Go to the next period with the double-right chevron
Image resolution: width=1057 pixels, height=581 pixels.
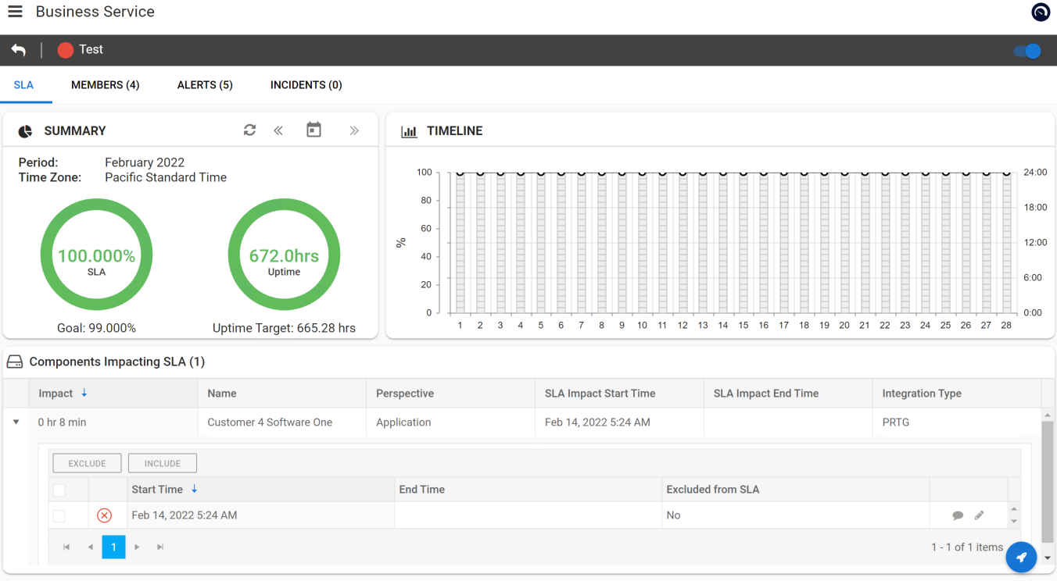[x=354, y=130]
